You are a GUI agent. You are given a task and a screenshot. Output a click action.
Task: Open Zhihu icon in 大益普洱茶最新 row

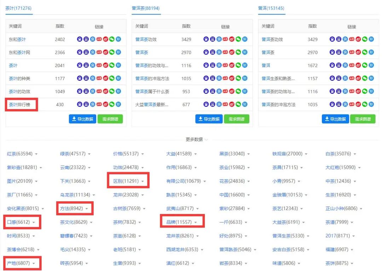[245, 105]
